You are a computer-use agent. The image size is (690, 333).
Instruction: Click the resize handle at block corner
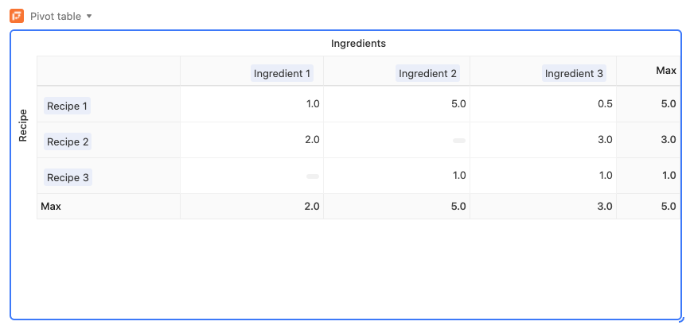(681, 319)
